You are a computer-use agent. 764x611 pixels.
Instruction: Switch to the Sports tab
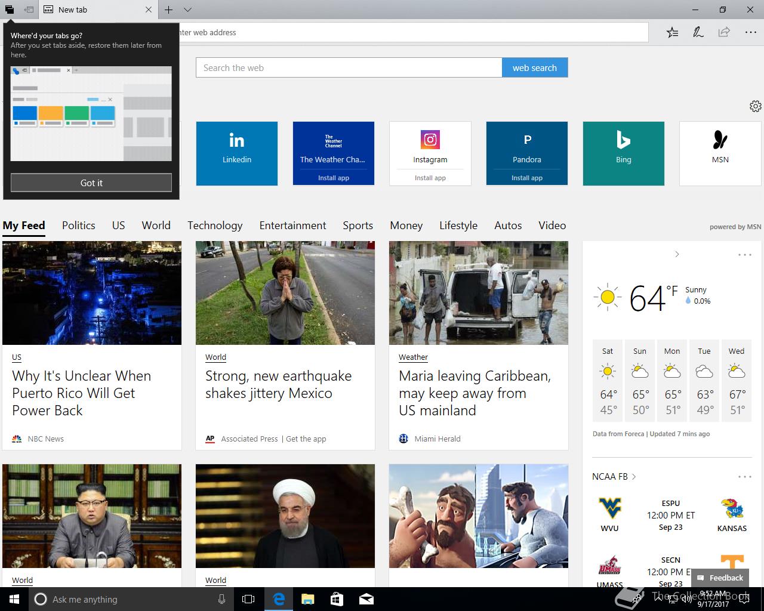pos(358,226)
